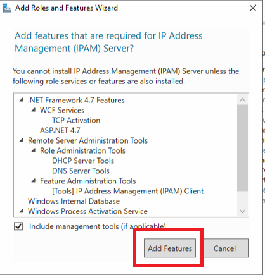Select the ASP.NET 4.7 entry
265x275 pixels.
(x=60, y=130)
